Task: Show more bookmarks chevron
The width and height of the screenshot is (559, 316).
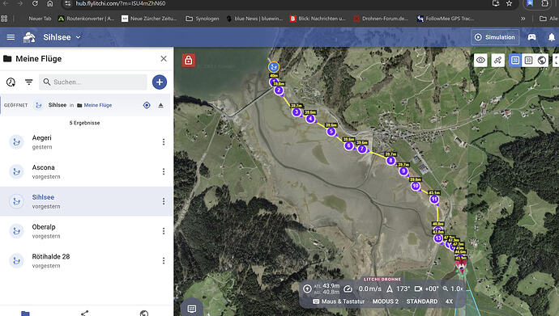Action: click(x=523, y=19)
